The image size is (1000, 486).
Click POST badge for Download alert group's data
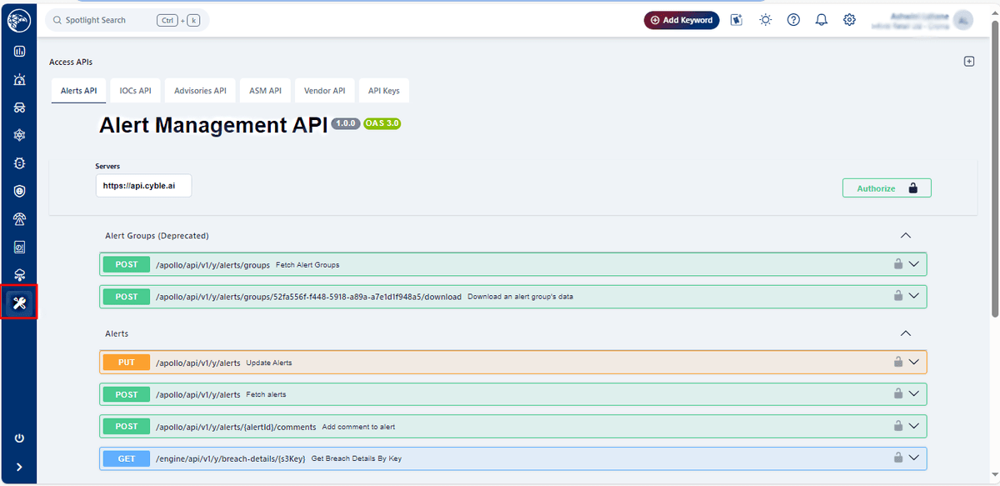point(127,297)
